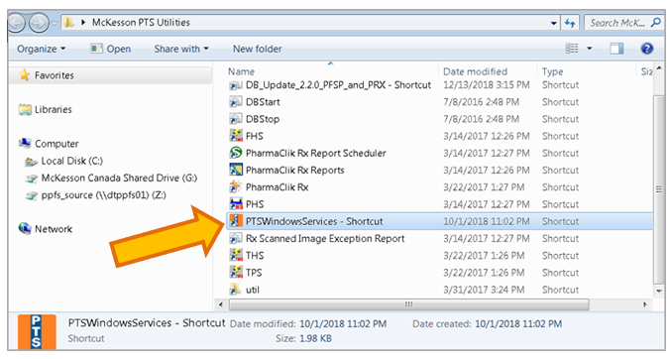Click the PHS shortcut icon
This screenshot has height=359, width=671.
tap(236, 204)
